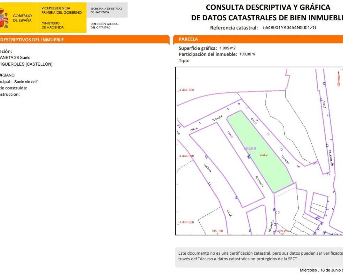Click the 100,00 % participation value
This screenshot has width=343, height=275.
tap(247, 54)
